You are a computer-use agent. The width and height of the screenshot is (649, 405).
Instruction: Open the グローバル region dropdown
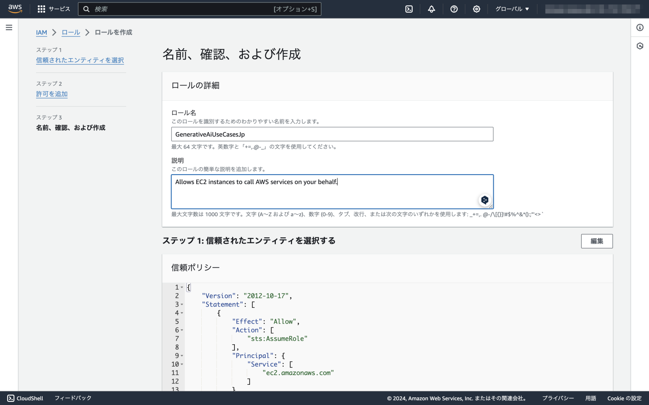pyautogui.click(x=511, y=9)
